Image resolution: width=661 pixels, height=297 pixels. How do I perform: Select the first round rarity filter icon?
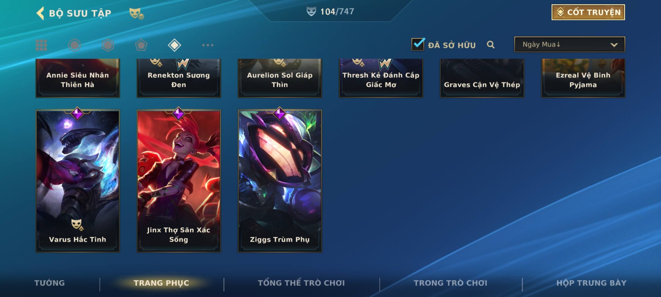pyautogui.click(x=74, y=45)
